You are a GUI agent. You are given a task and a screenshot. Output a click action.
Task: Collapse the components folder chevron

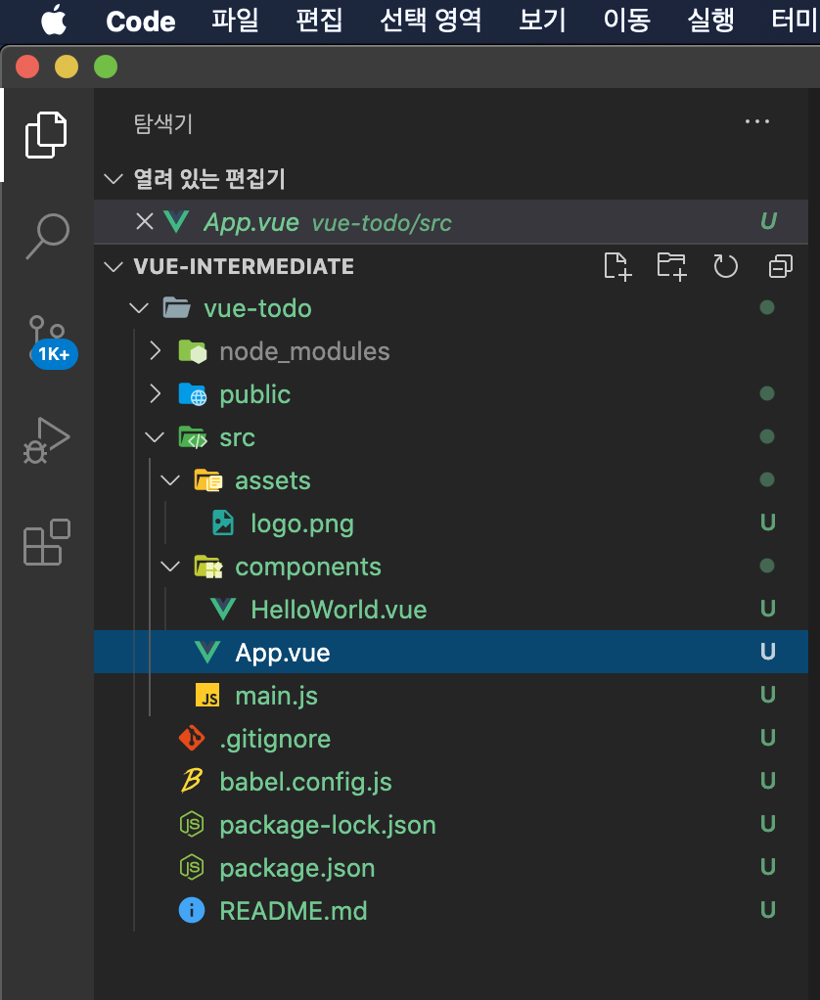(x=170, y=567)
